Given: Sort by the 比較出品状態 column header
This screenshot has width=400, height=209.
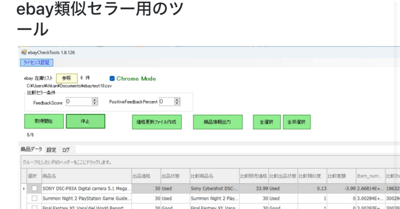Looking at the screenshot, I should click(x=282, y=176).
